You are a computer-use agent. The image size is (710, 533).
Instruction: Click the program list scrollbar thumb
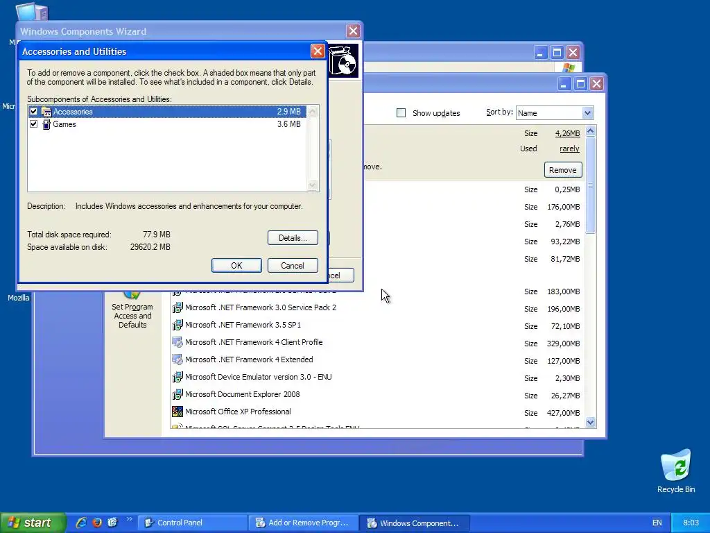coord(590,185)
